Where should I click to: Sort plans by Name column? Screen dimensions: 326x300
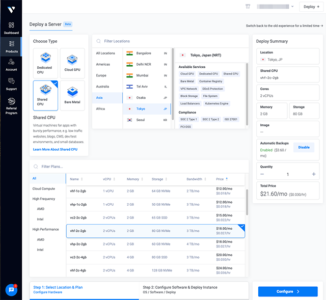76,179
